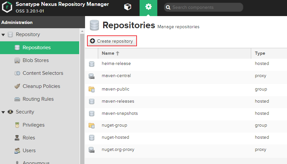
Task: Click the nuget-hosted repository icon
Action: (x=92, y=137)
